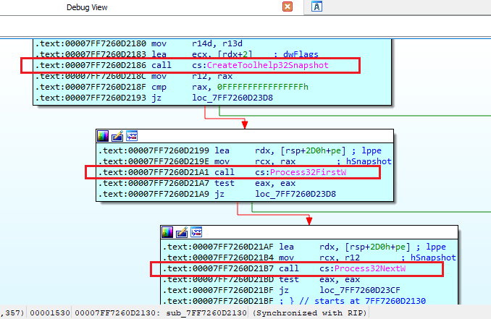Select the Process32FirstW call name
This screenshot has width=491, height=319.
coord(308,172)
